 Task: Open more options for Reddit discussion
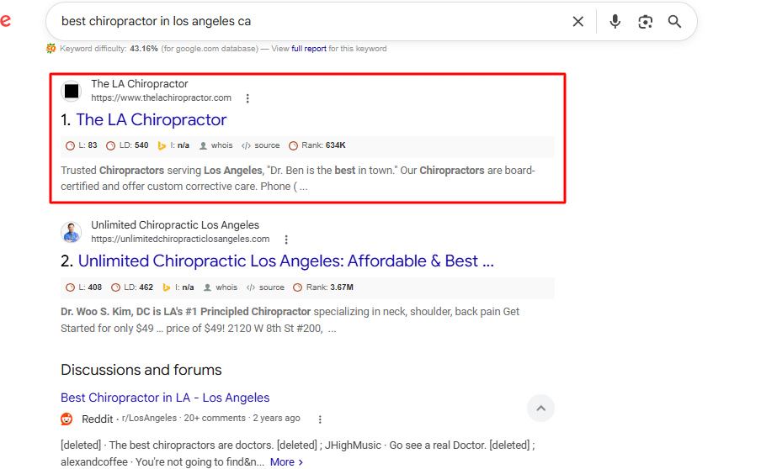point(320,419)
